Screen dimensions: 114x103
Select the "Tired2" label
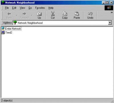click(9, 33)
